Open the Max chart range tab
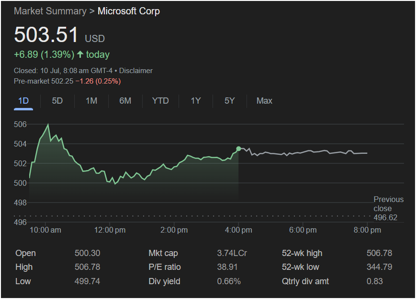The image size is (416, 299). click(264, 101)
